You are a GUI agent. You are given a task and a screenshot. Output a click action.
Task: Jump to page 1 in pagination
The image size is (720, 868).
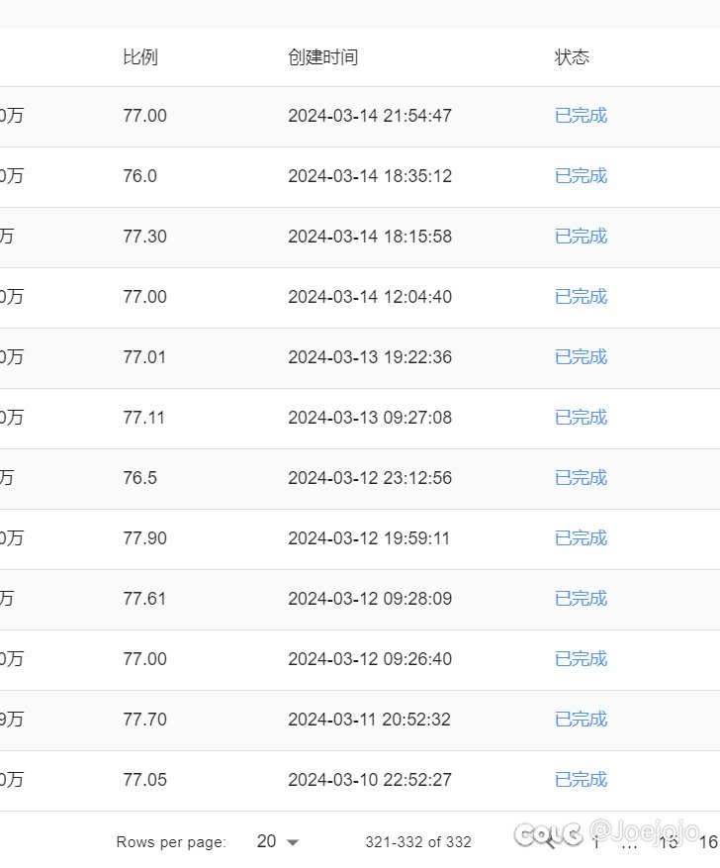pyautogui.click(x=596, y=842)
